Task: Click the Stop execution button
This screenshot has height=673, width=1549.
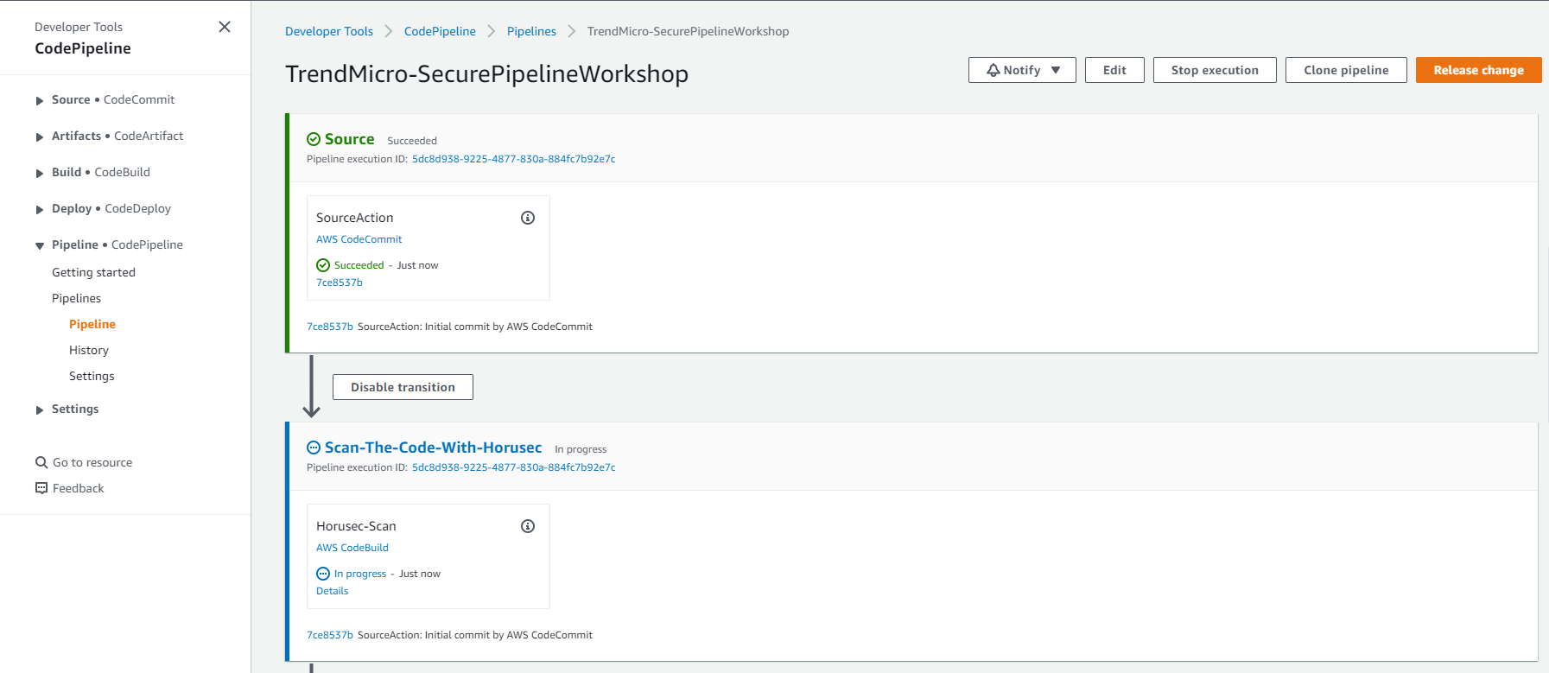Action: tap(1215, 70)
